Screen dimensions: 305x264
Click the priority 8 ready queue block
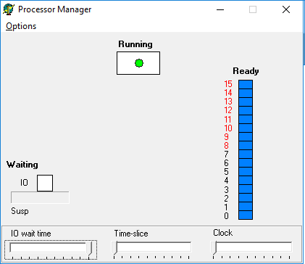(246, 146)
